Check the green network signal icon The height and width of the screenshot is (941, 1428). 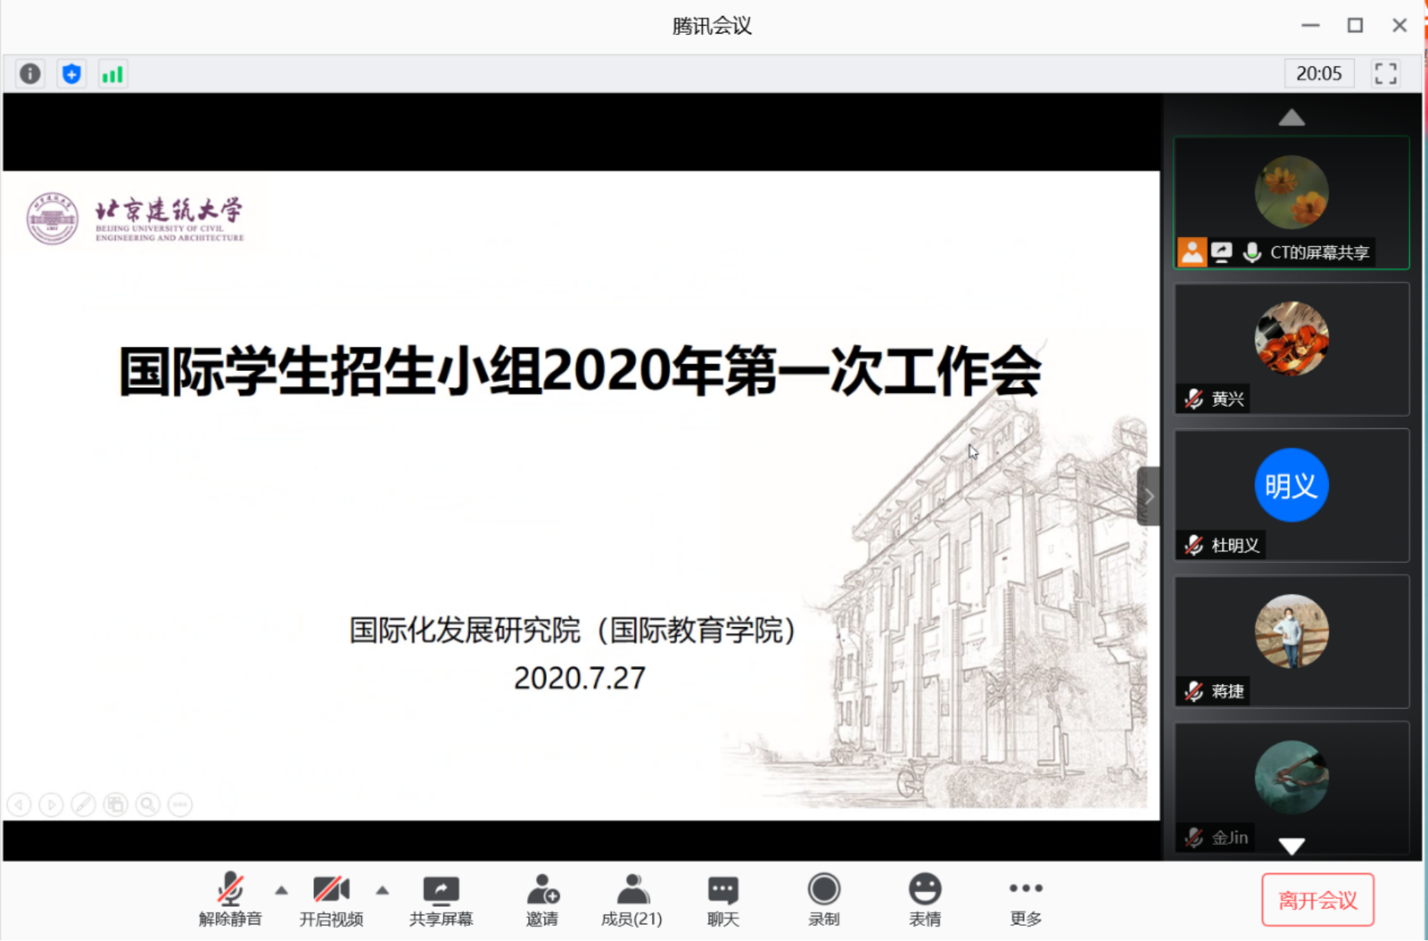(113, 74)
